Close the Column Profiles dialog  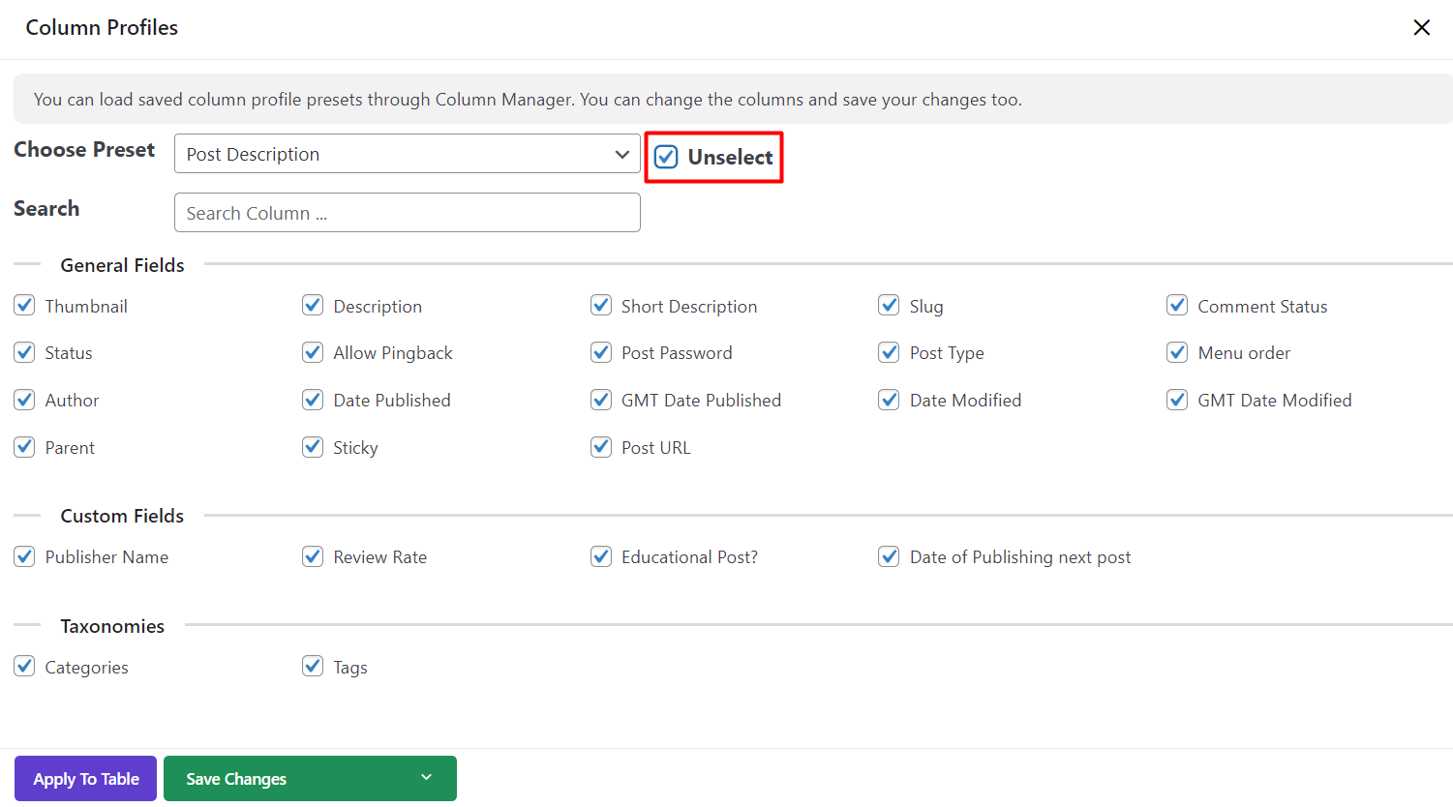pos(1421,27)
